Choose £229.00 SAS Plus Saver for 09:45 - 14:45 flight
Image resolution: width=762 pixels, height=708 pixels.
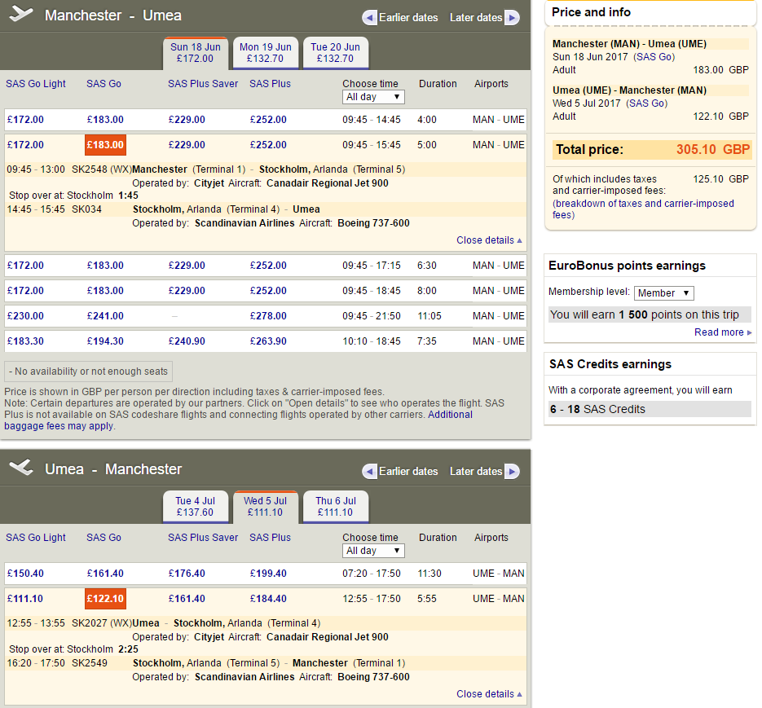pyautogui.click(x=187, y=120)
